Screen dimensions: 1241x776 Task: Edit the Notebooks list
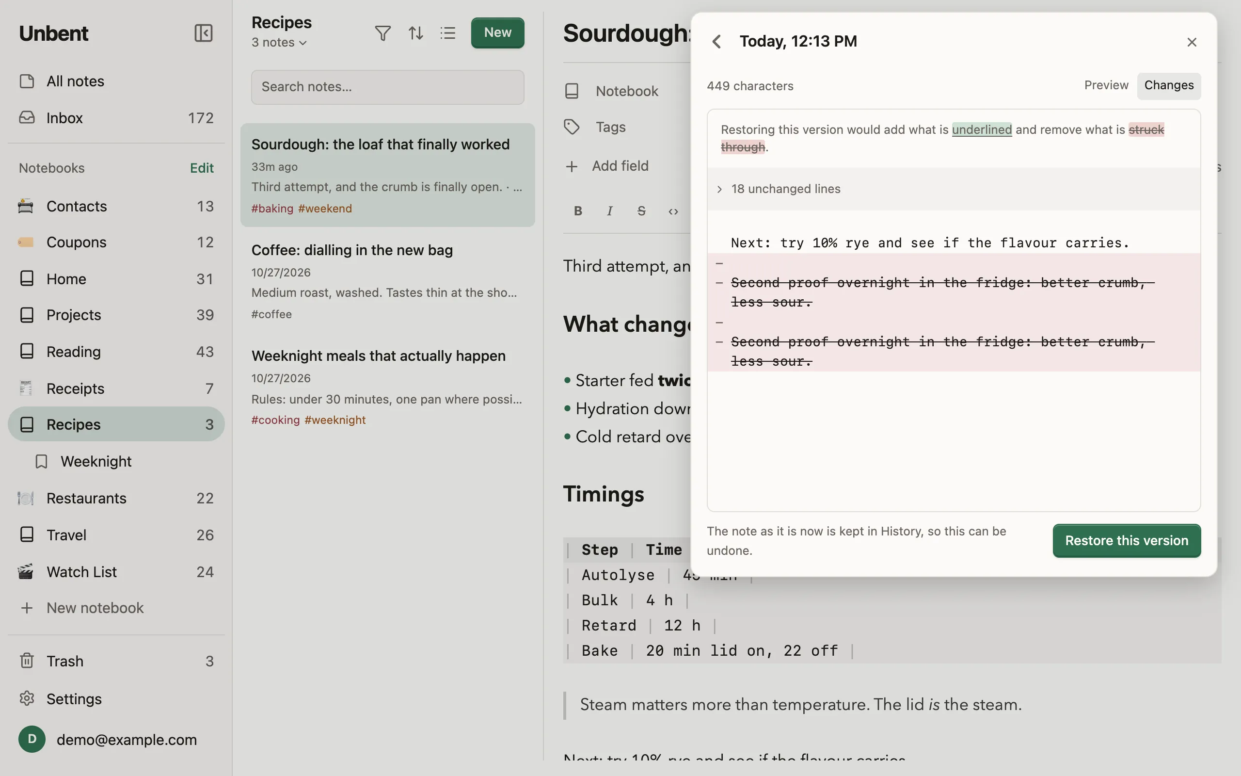pos(202,168)
